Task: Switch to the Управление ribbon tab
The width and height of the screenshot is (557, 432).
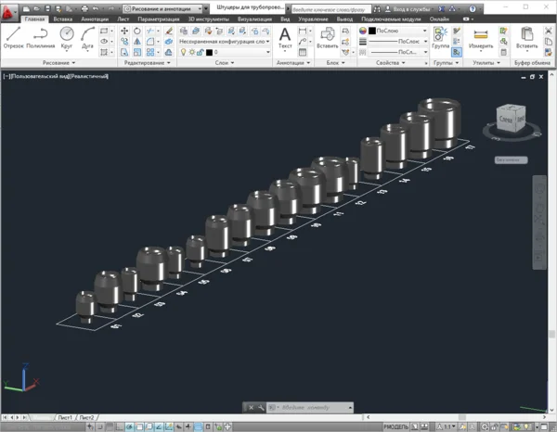Action: [313, 19]
